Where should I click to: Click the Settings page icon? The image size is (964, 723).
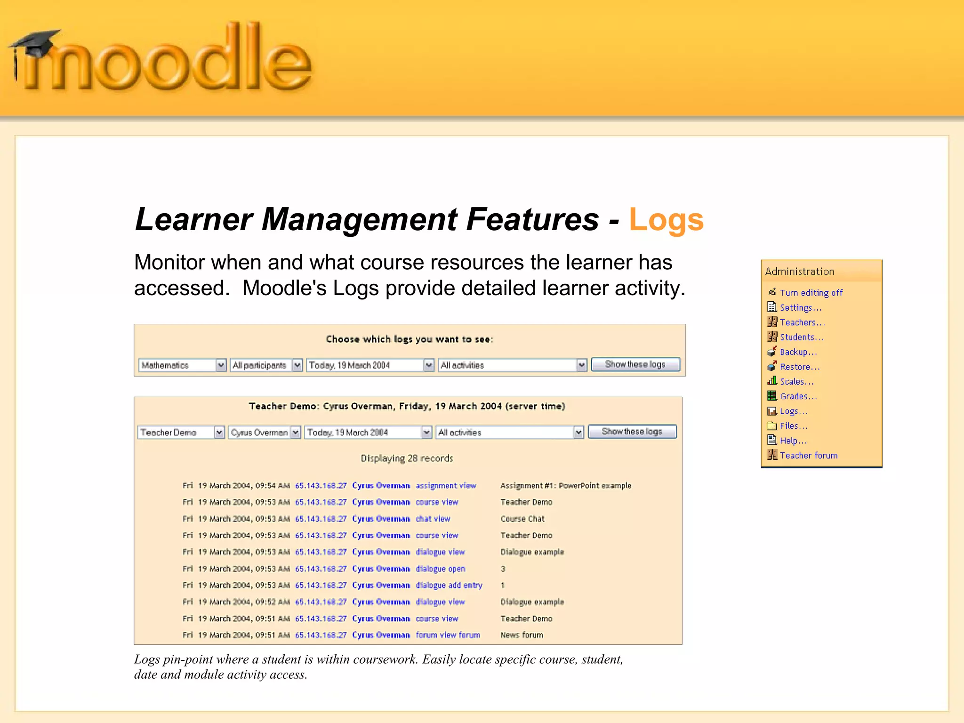pyautogui.click(x=772, y=307)
